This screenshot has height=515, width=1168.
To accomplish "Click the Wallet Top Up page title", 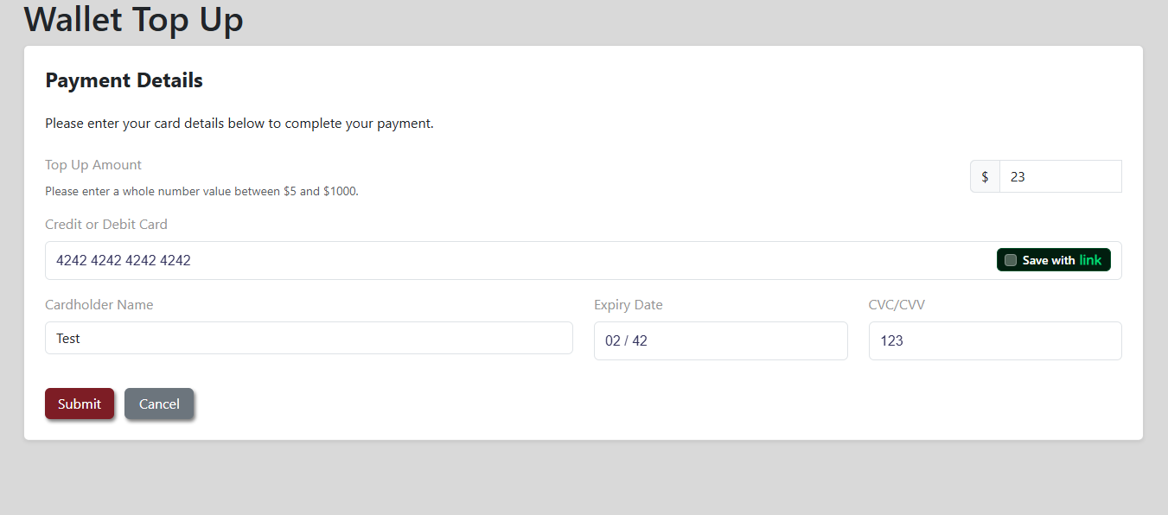I will click(132, 19).
